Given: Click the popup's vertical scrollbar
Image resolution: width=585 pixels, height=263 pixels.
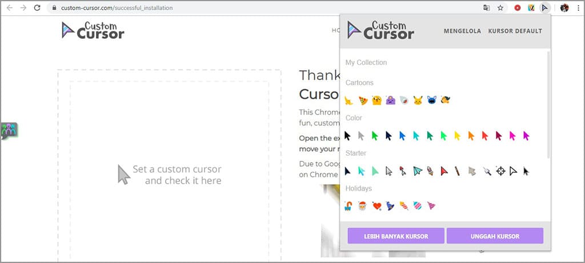Looking at the screenshot, I should pos(548,103).
